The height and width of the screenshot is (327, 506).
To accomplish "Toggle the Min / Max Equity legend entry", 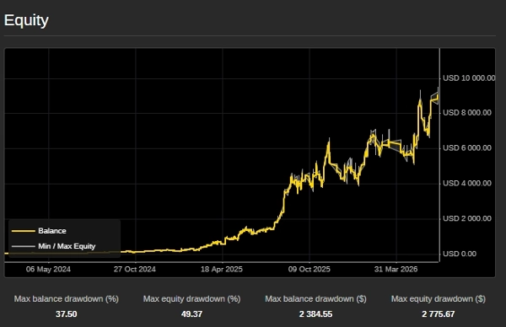I will (x=54, y=246).
